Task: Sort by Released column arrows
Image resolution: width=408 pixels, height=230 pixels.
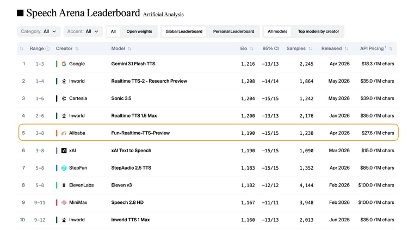Action: [347, 48]
